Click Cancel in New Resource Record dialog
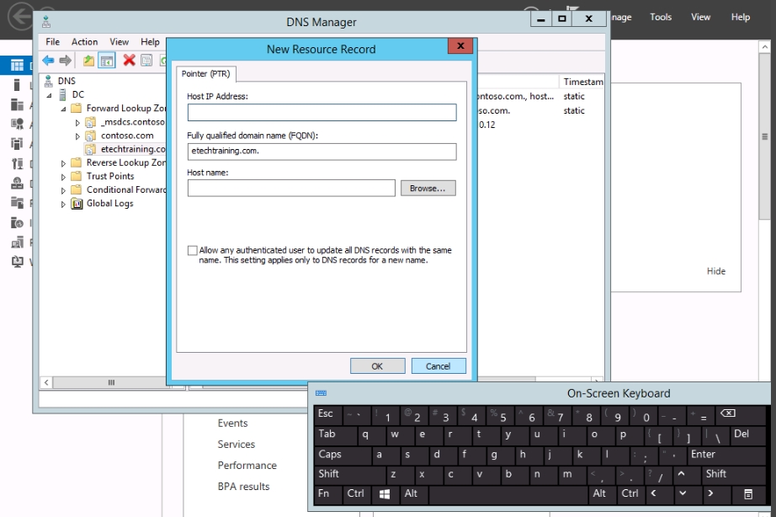 438,366
